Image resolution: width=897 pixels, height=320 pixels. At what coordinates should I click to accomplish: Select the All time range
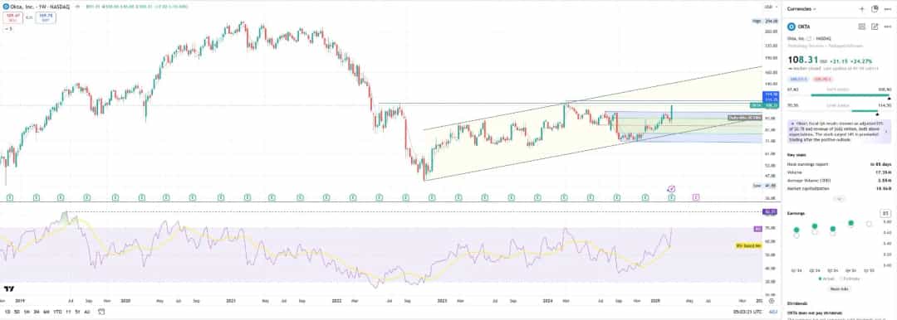click(87, 312)
